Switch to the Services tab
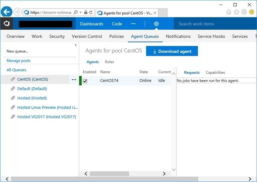This screenshot has height=182, width=257. point(240,36)
